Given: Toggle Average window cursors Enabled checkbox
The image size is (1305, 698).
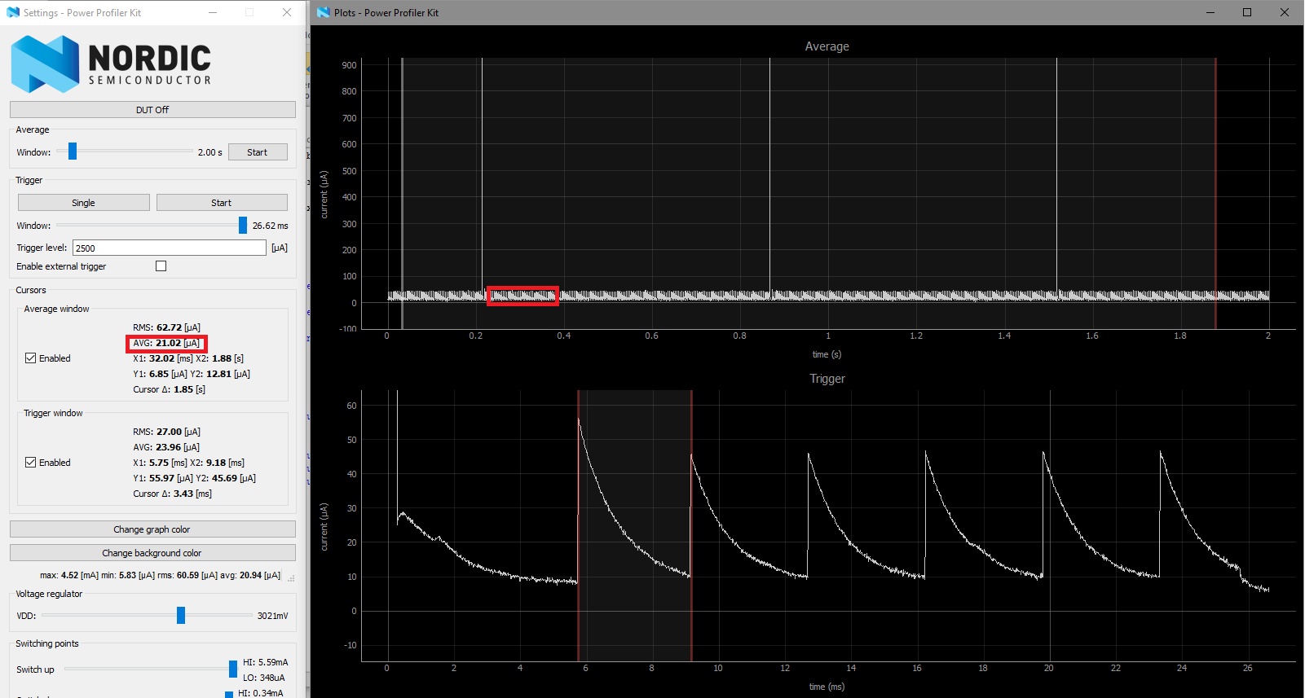Looking at the screenshot, I should 31,358.
